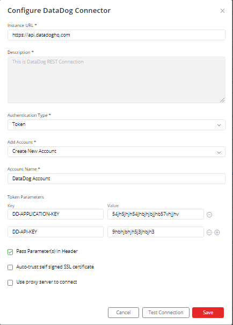Uncheck Pass Parameter(s) in Header
Viewport: 233px width, 325px height.
click(x=10, y=252)
